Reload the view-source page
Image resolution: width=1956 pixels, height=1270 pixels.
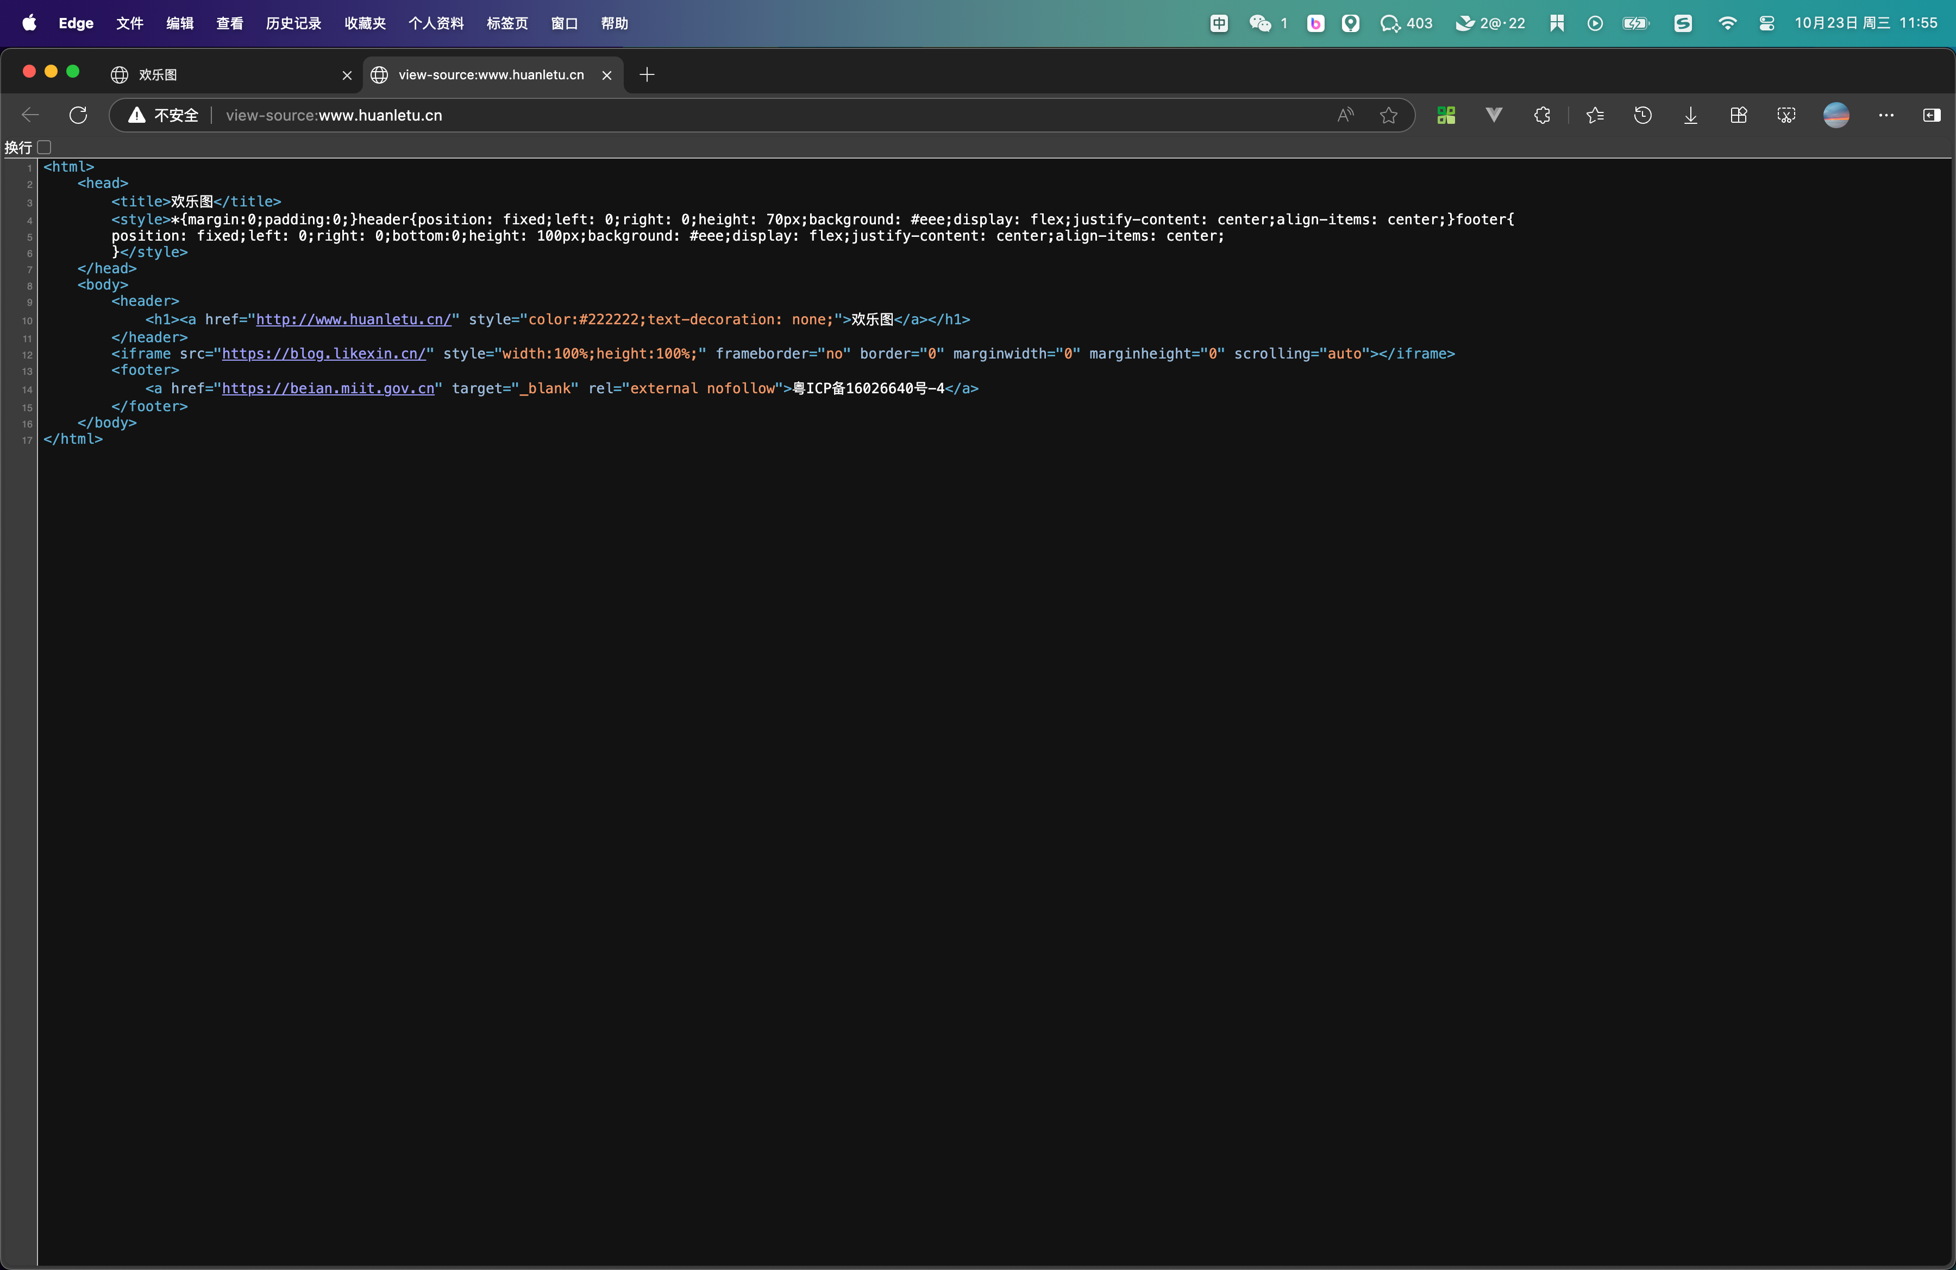pyautogui.click(x=78, y=115)
